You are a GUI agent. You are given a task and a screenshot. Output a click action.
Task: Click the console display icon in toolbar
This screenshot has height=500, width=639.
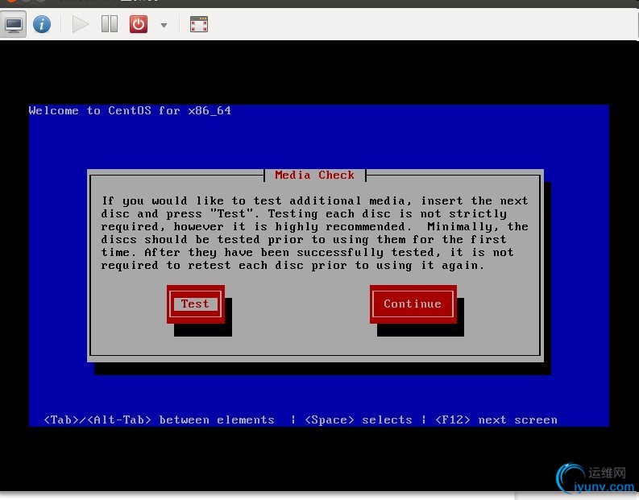[x=14, y=24]
